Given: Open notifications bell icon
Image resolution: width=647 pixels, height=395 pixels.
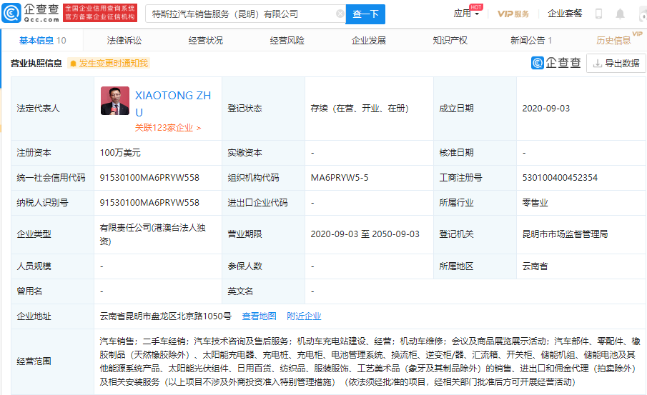Looking at the screenshot, I should click(x=620, y=14).
